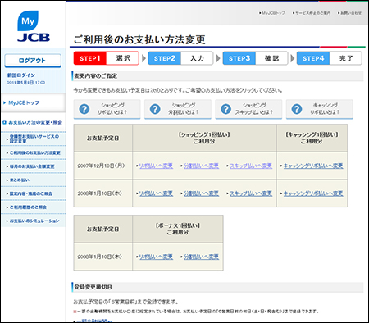The width and height of the screenshot is (369, 323).
Task: Open ショッピングリボ払いとは？ help text
Action: pyautogui.click(x=112, y=109)
